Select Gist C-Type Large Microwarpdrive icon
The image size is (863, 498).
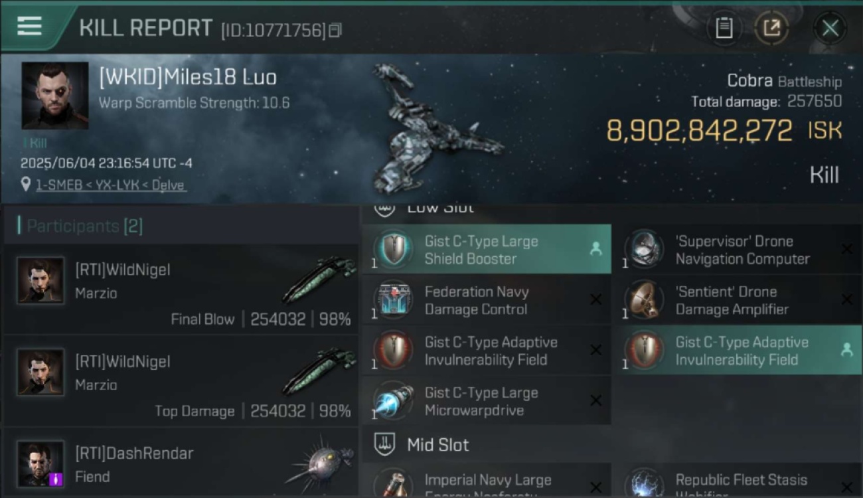(x=394, y=401)
